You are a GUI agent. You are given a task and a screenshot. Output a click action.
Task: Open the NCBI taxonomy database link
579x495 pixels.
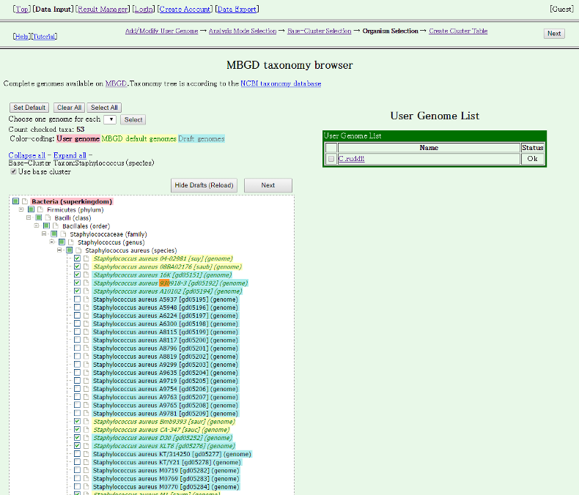(x=281, y=84)
